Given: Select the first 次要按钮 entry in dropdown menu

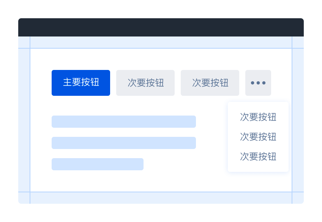Looking at the screenshot, I should 258,117.
